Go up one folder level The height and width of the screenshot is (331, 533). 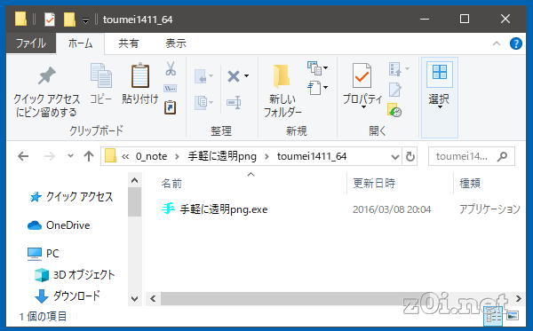point(89,156)
